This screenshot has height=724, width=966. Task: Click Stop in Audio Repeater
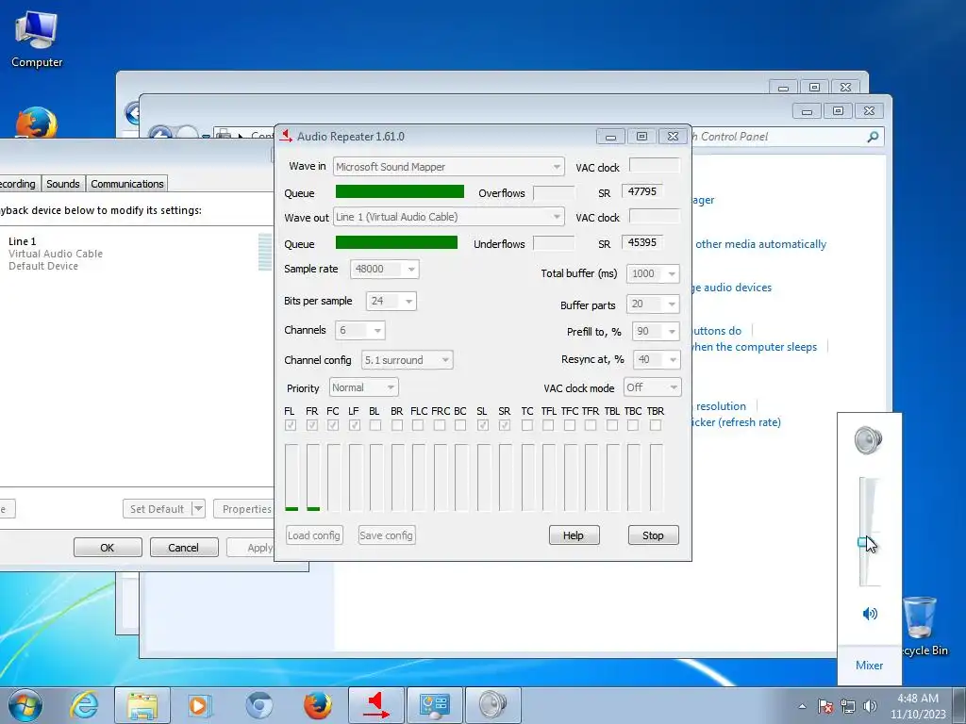click(653, 535)
